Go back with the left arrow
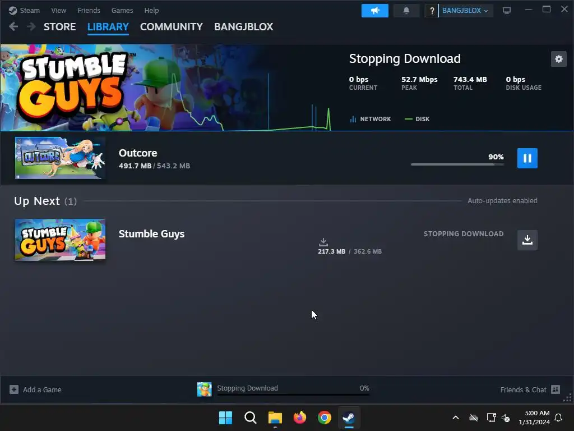Viewport: 574px width, 431px height. click(x=13, y=26)
